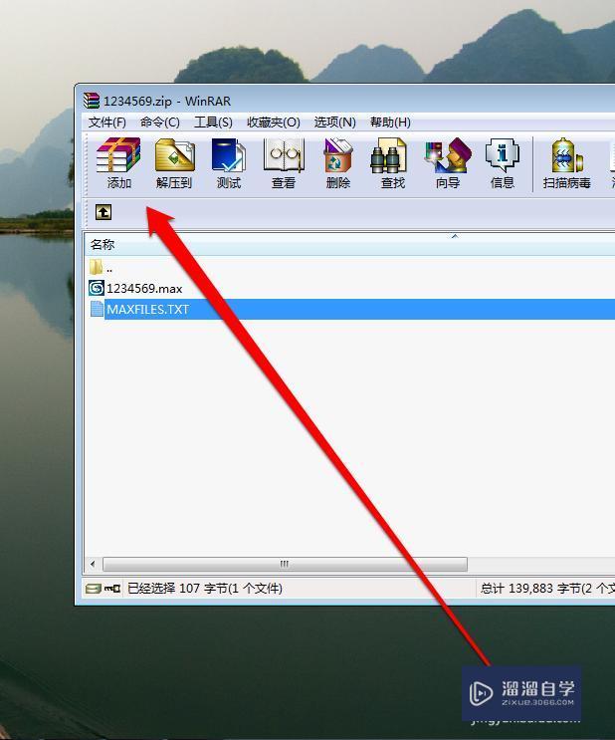The width and height of the screenshot is (615, 740).
Task: Click the Add (添加) toolbar icon
Action: [118, 162]
